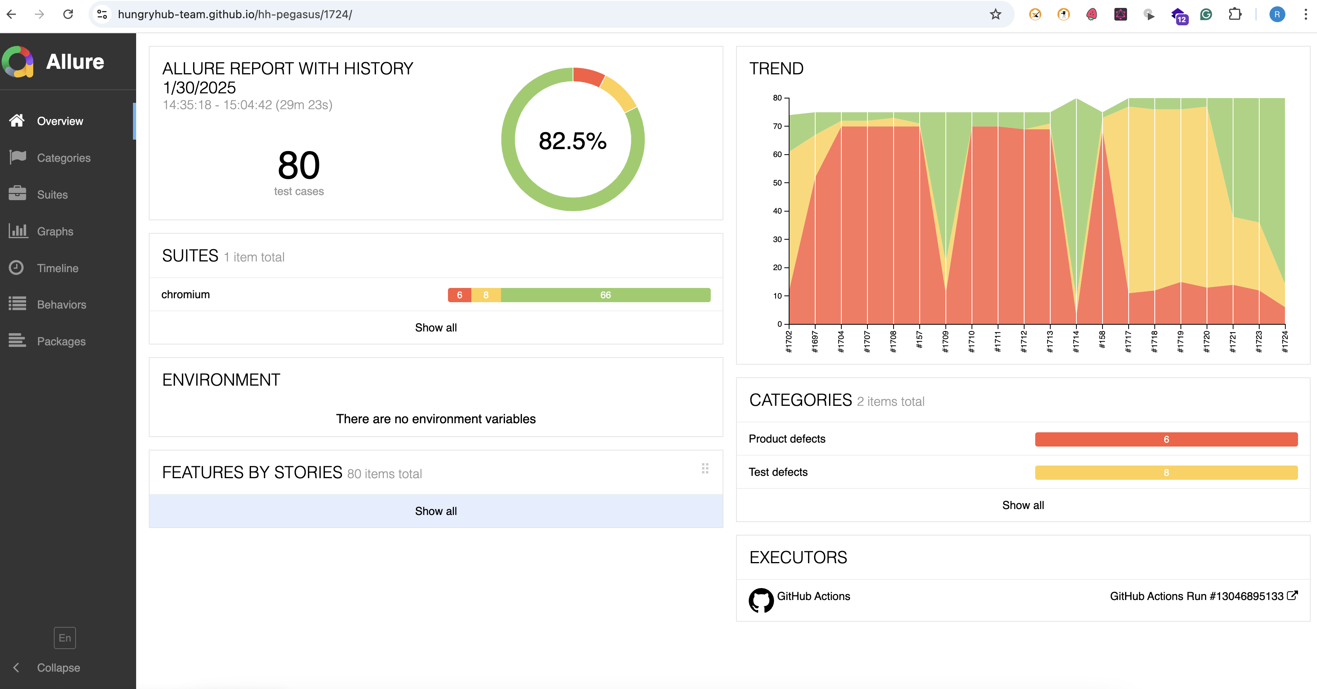
Task: Open the chromium suite row
Action: [186, 294]
